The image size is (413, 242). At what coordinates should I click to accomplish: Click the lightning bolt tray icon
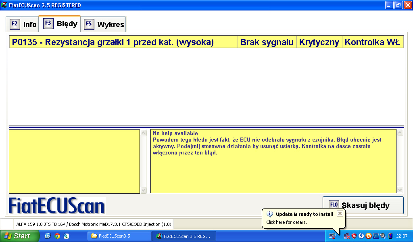pos(361,236)
